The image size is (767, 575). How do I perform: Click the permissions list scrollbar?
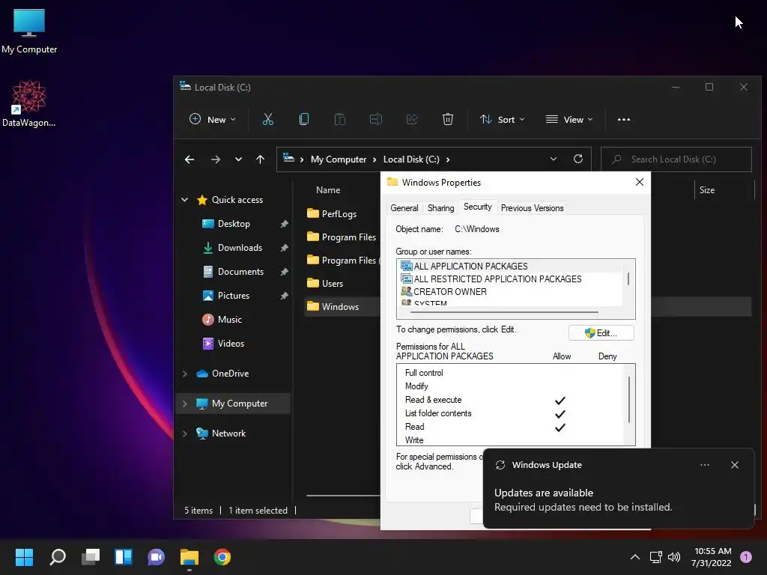coord(629,400)
